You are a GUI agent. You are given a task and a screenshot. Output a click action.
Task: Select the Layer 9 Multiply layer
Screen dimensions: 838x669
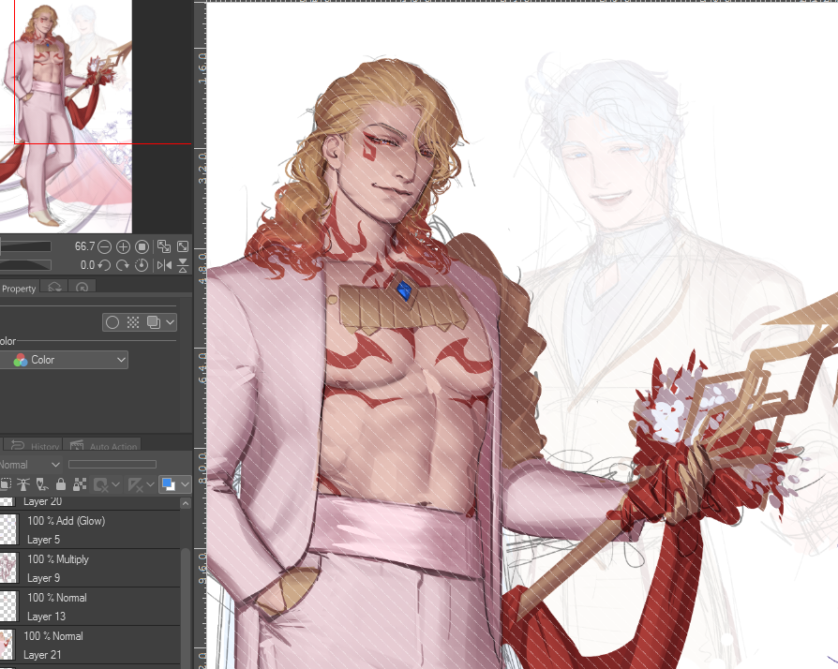click(90, 568)
